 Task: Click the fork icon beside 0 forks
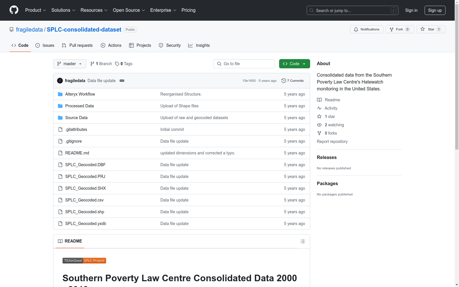coord(319,133)
